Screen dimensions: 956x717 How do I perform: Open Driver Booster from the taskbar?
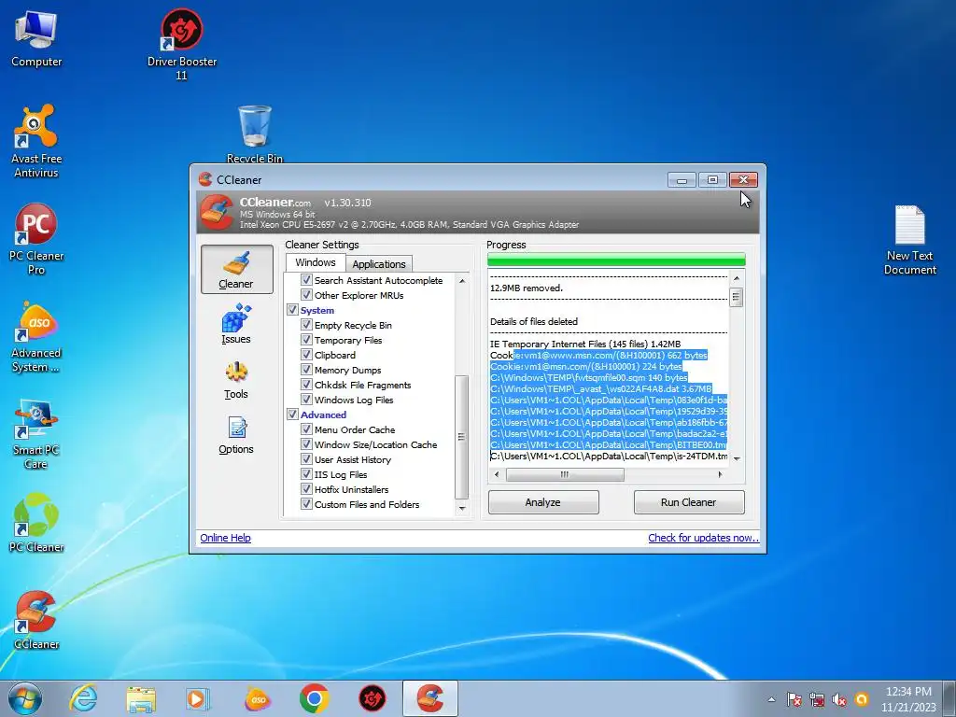372,698
